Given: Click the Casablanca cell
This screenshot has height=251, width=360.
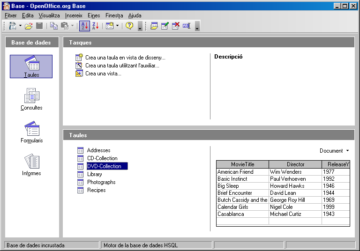Looking at the screenshot, I should pyautogui.click(x=243, y=214).
